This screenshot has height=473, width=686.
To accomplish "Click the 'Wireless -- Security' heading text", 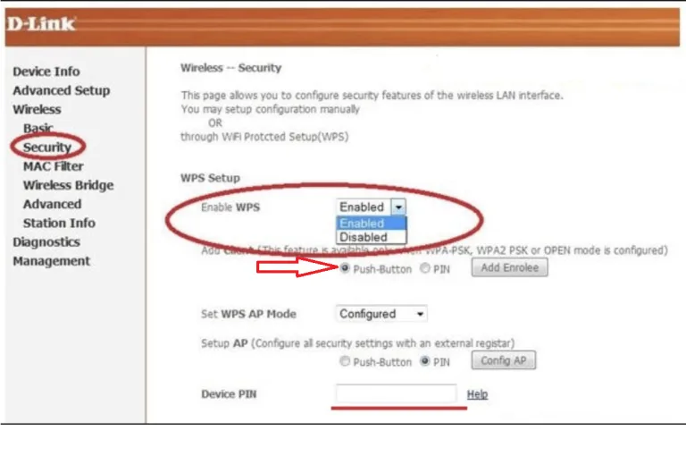I will (x=231, y=68).
